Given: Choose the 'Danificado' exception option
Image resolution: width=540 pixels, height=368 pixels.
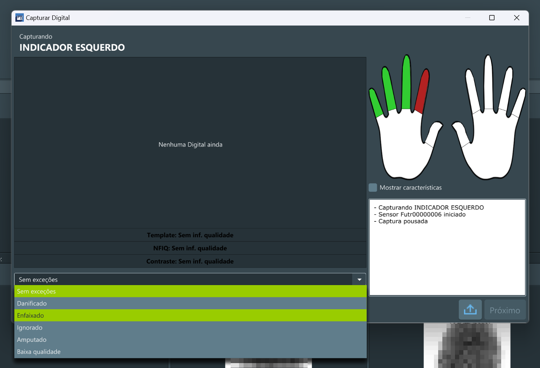Looking at the screenshot, I should tap(190, 303).
